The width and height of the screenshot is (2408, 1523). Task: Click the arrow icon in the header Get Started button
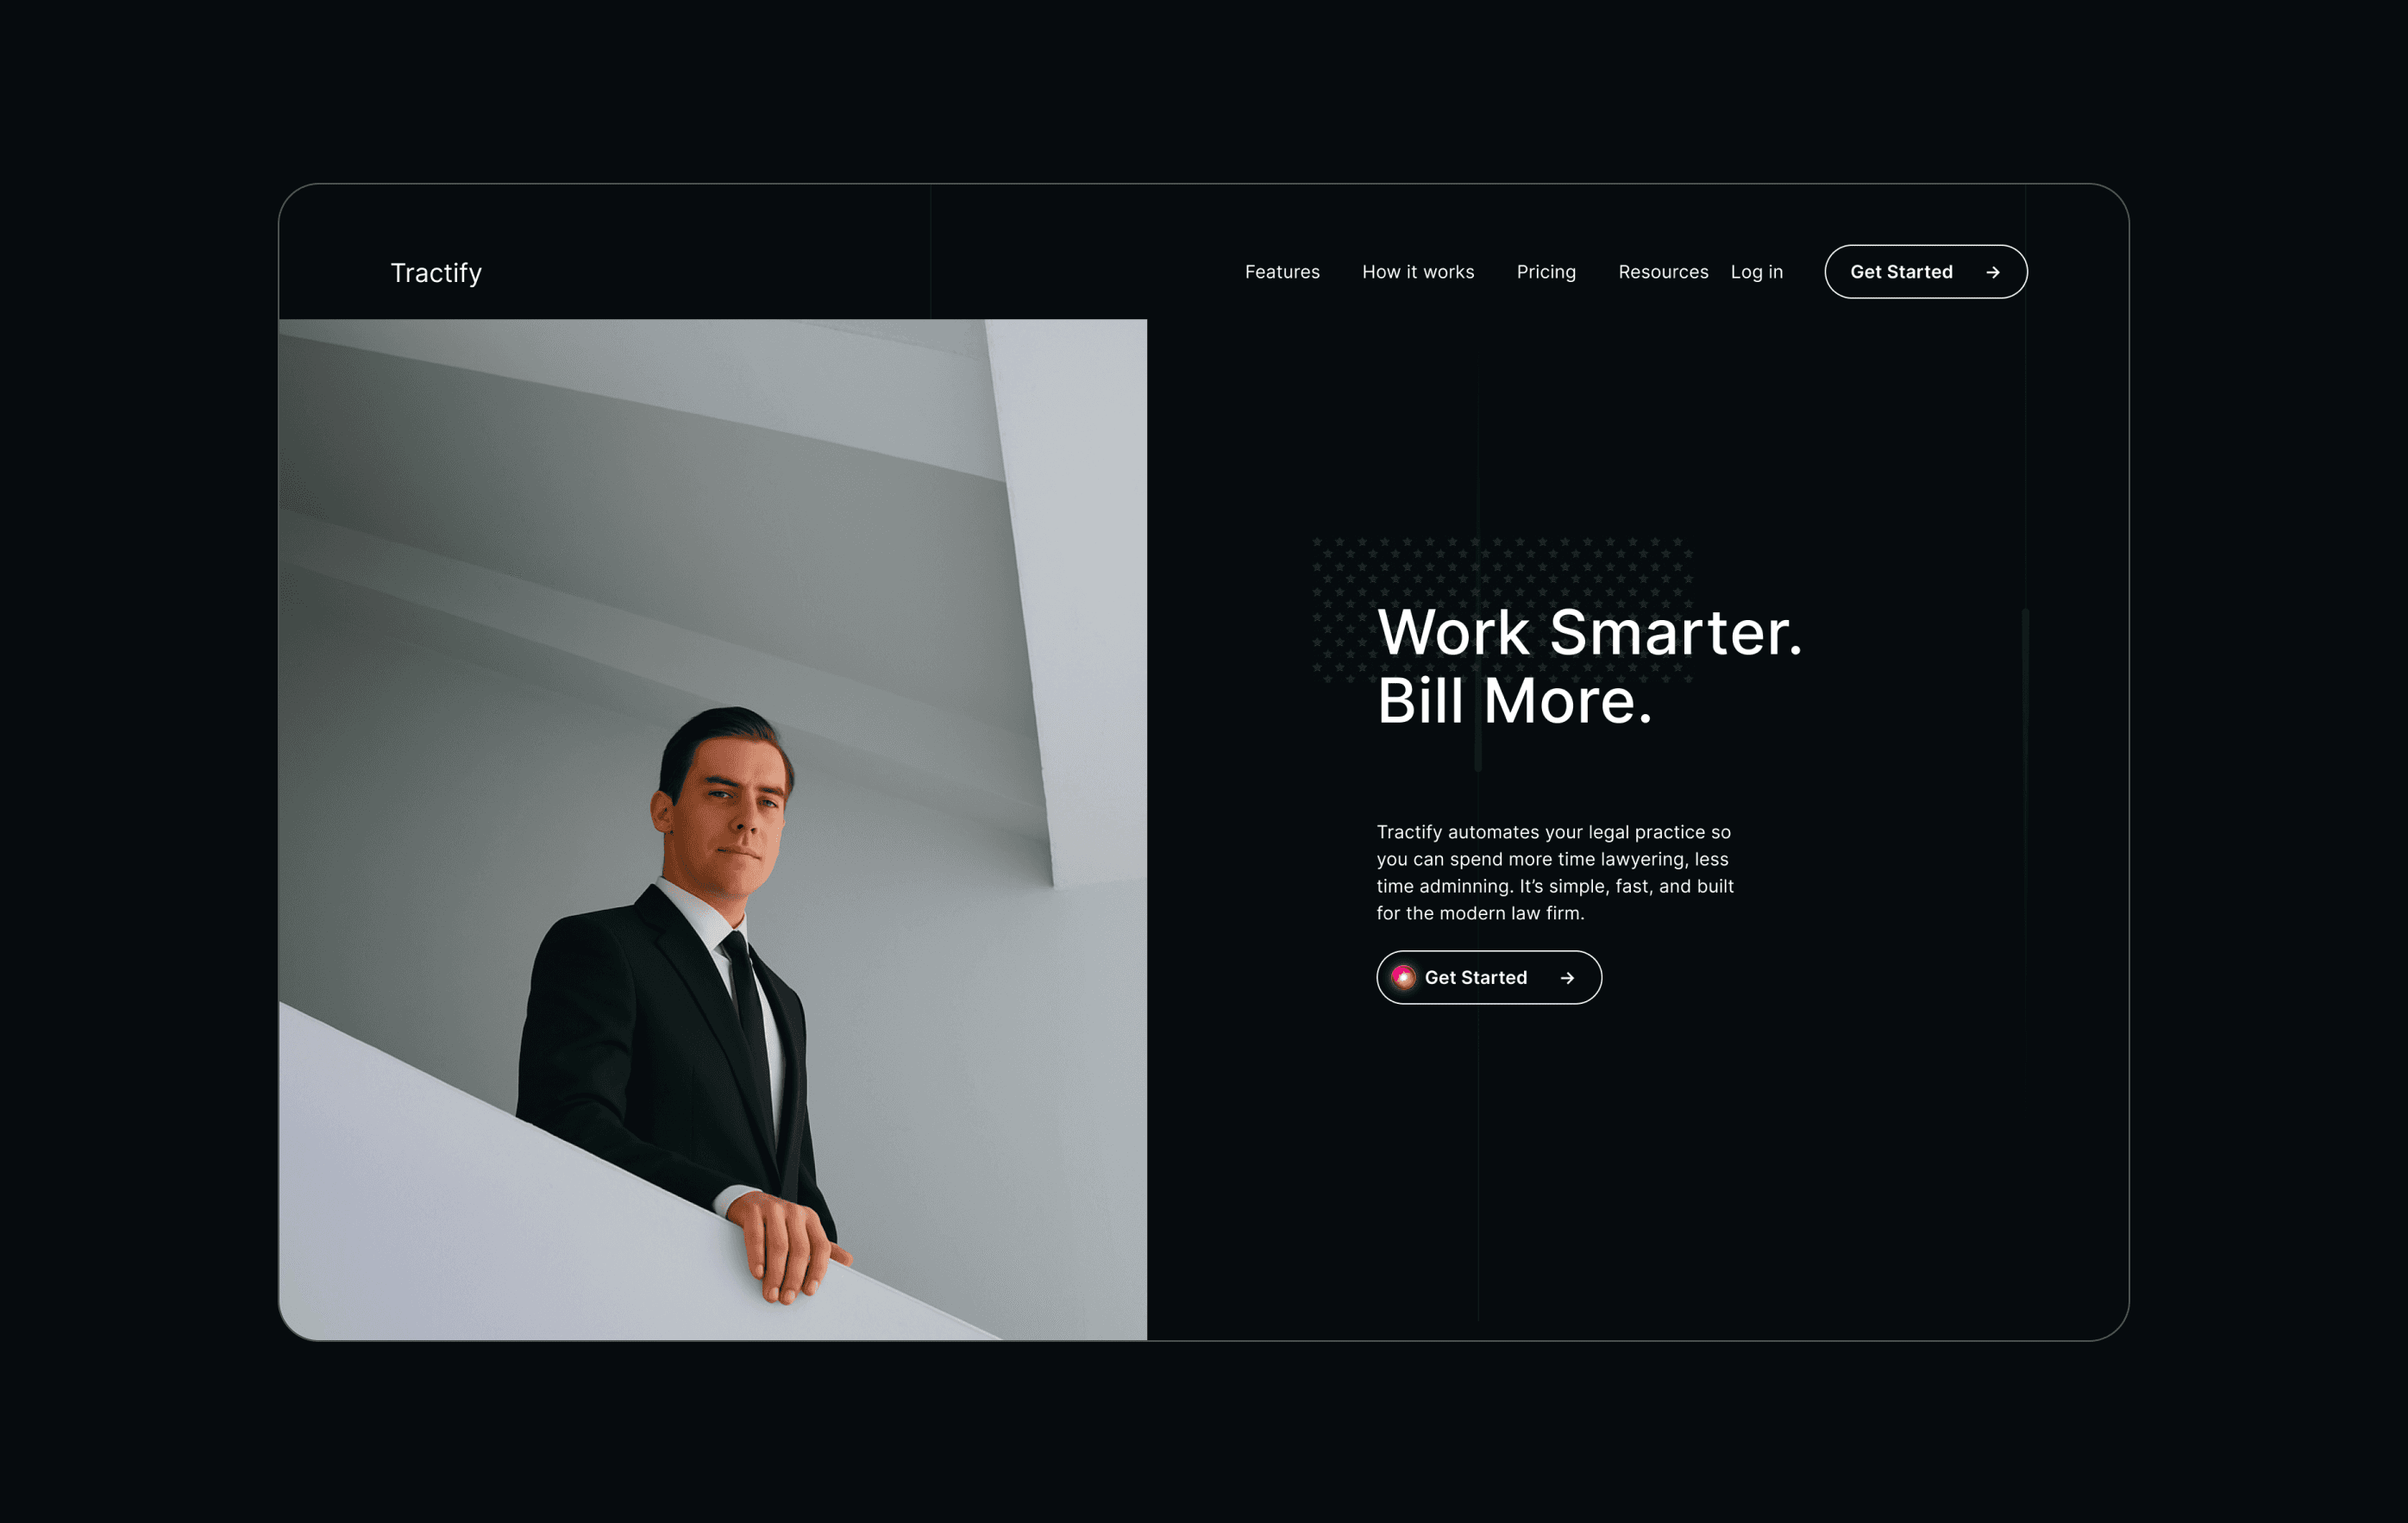click(1992, 272)
